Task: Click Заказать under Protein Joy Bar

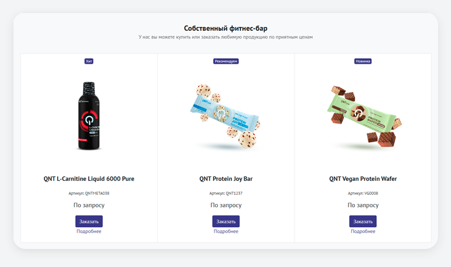Action: (225, 221)
